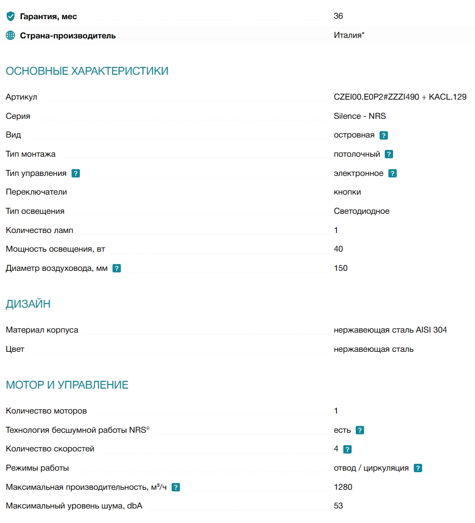Image resolution: width=475 pixels, height=523 pixels.
Task: Click the article number CZEI00.E0P2#ZZZI490 + KACL.129
Action: 400,97
